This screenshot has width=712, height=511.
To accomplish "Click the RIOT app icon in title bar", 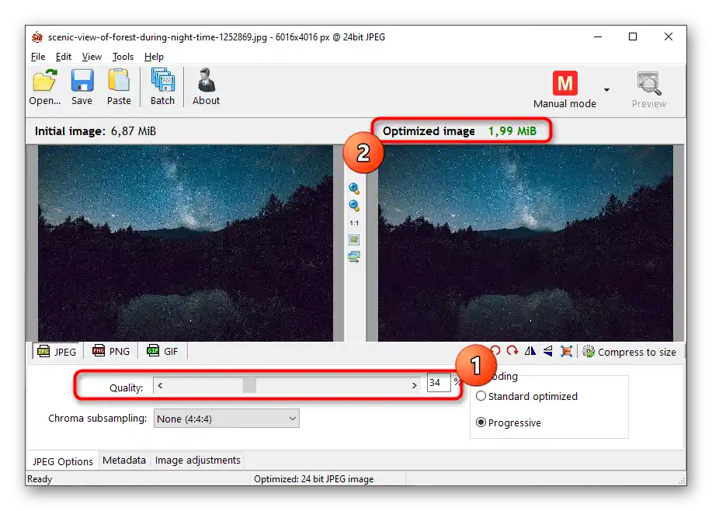I will click(x=37, y=37).
